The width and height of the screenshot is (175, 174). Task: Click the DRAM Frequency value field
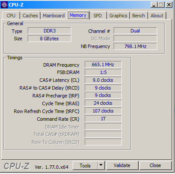coord(103,64)
